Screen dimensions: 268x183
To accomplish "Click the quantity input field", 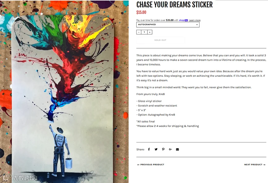I will (x=144, y=32).
